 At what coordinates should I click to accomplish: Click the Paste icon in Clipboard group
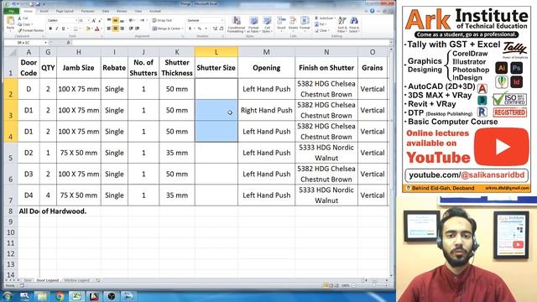(11, 21)
